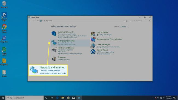Click Save backup copies with File History
This screenshot has width=178, height=100.
click(72, 36)
